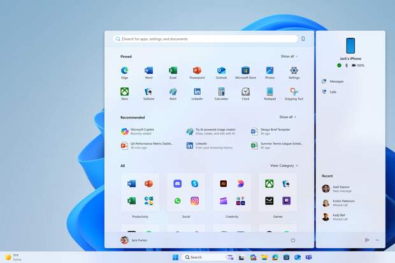Expand the View: Category dropdown

284,166
